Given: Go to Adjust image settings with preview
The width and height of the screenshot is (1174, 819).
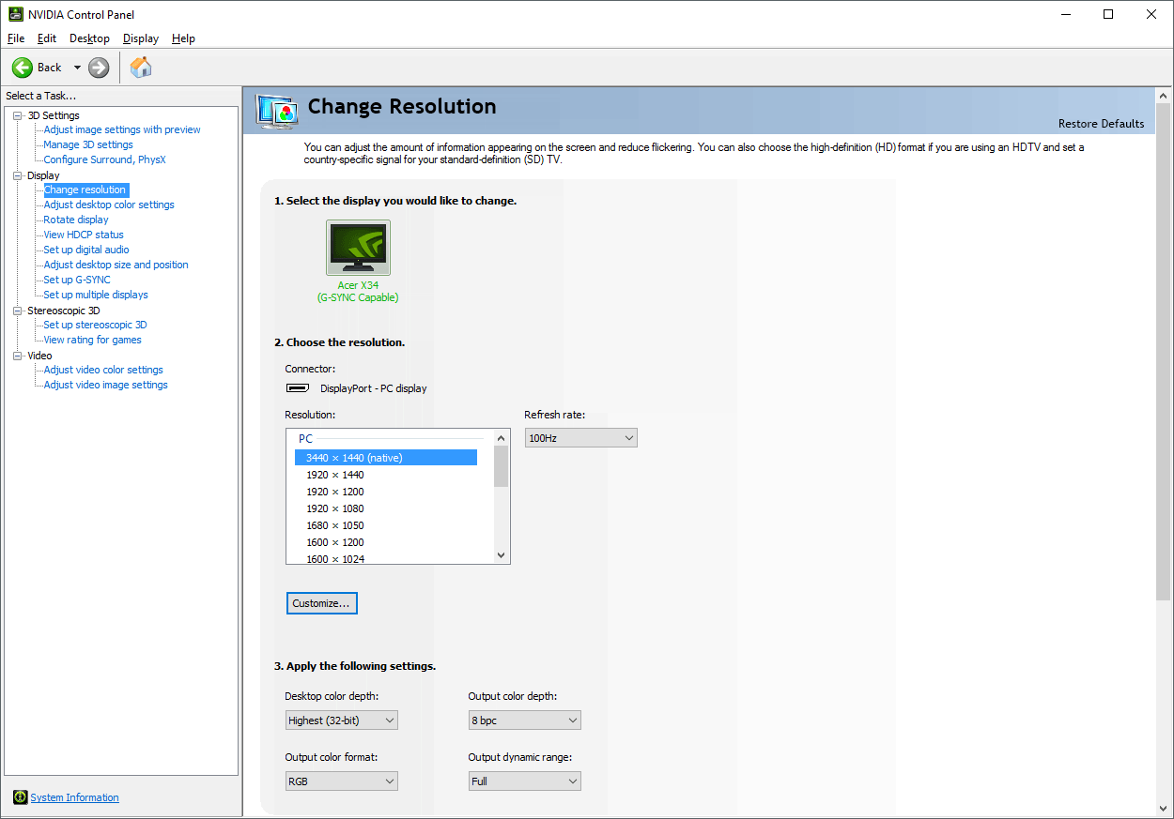Looking at the screenshot, I should pos(122,129).
